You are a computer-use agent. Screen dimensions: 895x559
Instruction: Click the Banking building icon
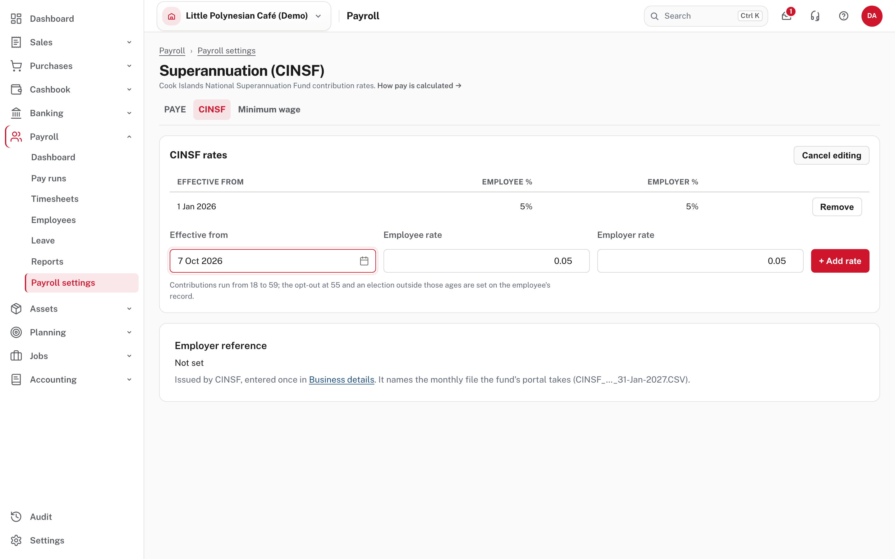[x=16, y=113]
